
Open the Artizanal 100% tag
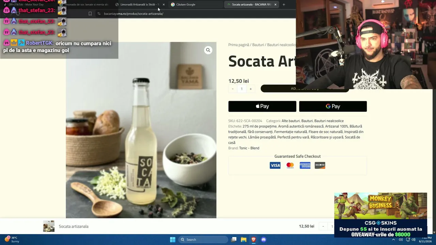click(x=337, y=126)
